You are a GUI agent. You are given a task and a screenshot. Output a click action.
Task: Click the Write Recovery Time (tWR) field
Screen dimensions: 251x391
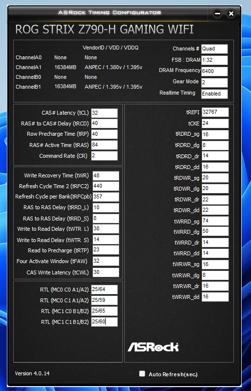[x=106, y=175]
